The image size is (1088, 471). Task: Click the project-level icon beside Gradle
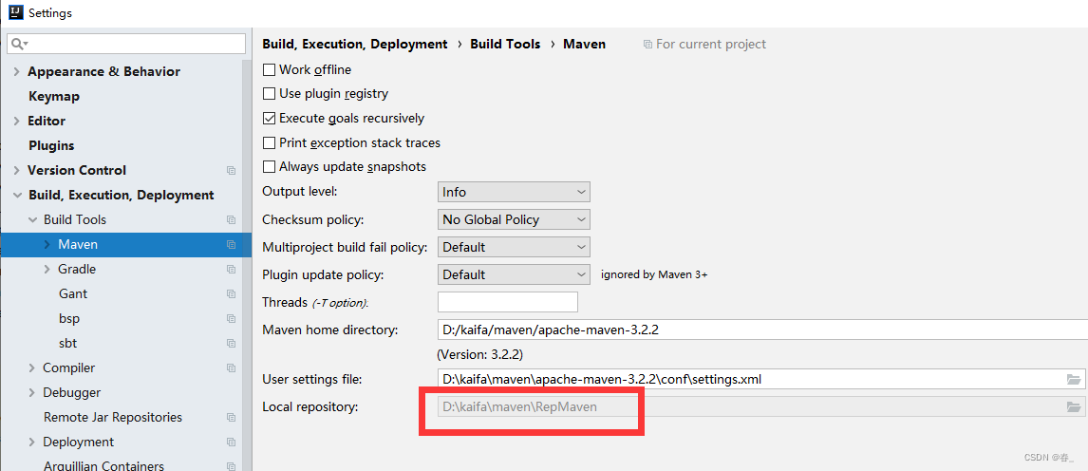(231, 269)
